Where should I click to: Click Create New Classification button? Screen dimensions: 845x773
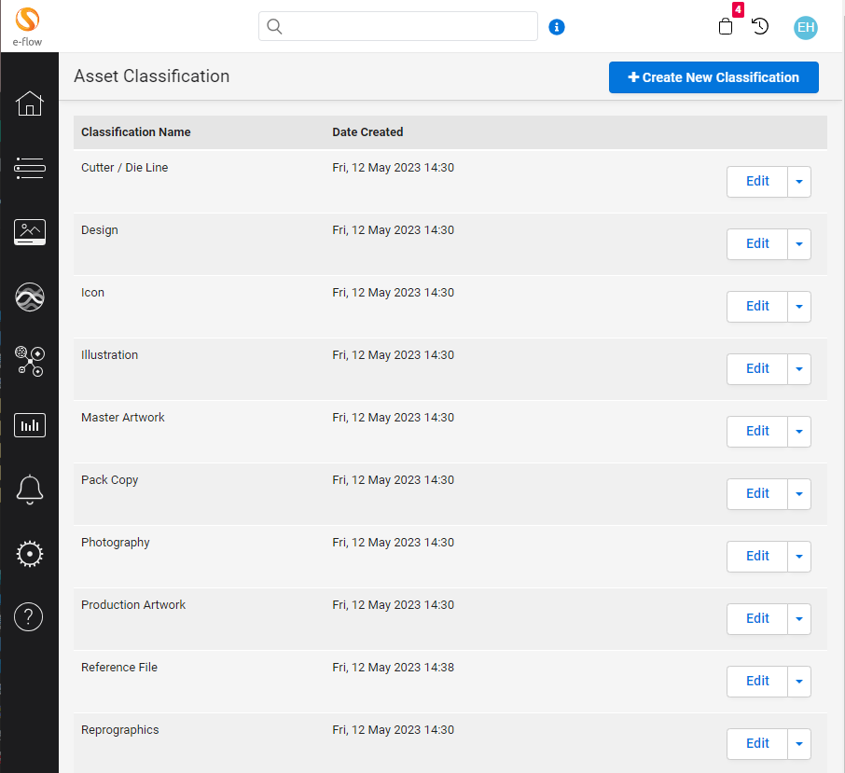(x=713, y=77)
